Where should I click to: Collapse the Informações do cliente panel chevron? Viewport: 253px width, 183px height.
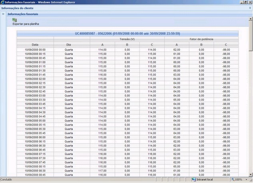250,8
